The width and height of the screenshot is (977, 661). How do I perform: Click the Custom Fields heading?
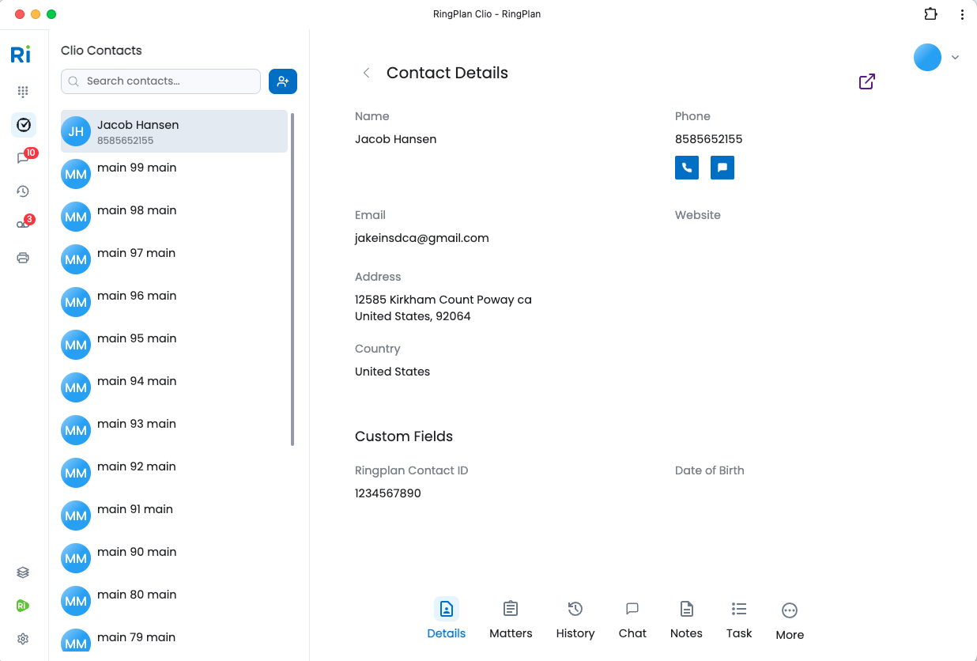[404, 436]
